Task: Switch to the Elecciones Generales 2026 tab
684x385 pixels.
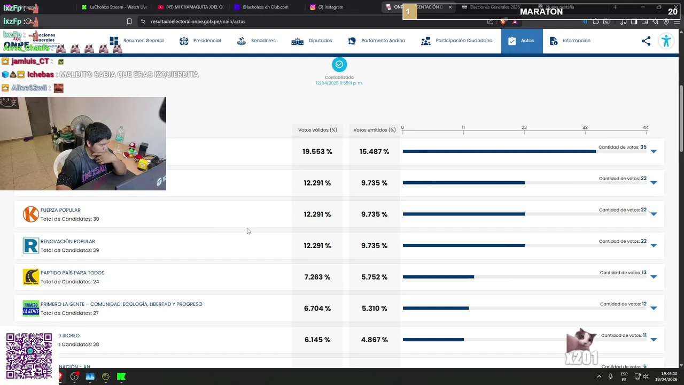Action: [x=494, y=7]
